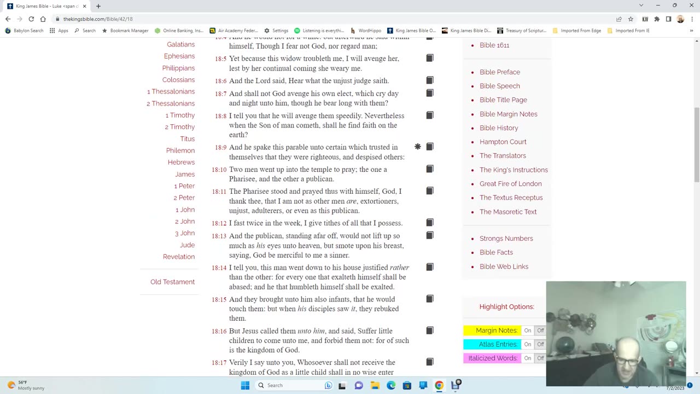This screenshot has height=394, width=700.
Task: Open book icon beside verse 18:13
Action: [430, 235]
